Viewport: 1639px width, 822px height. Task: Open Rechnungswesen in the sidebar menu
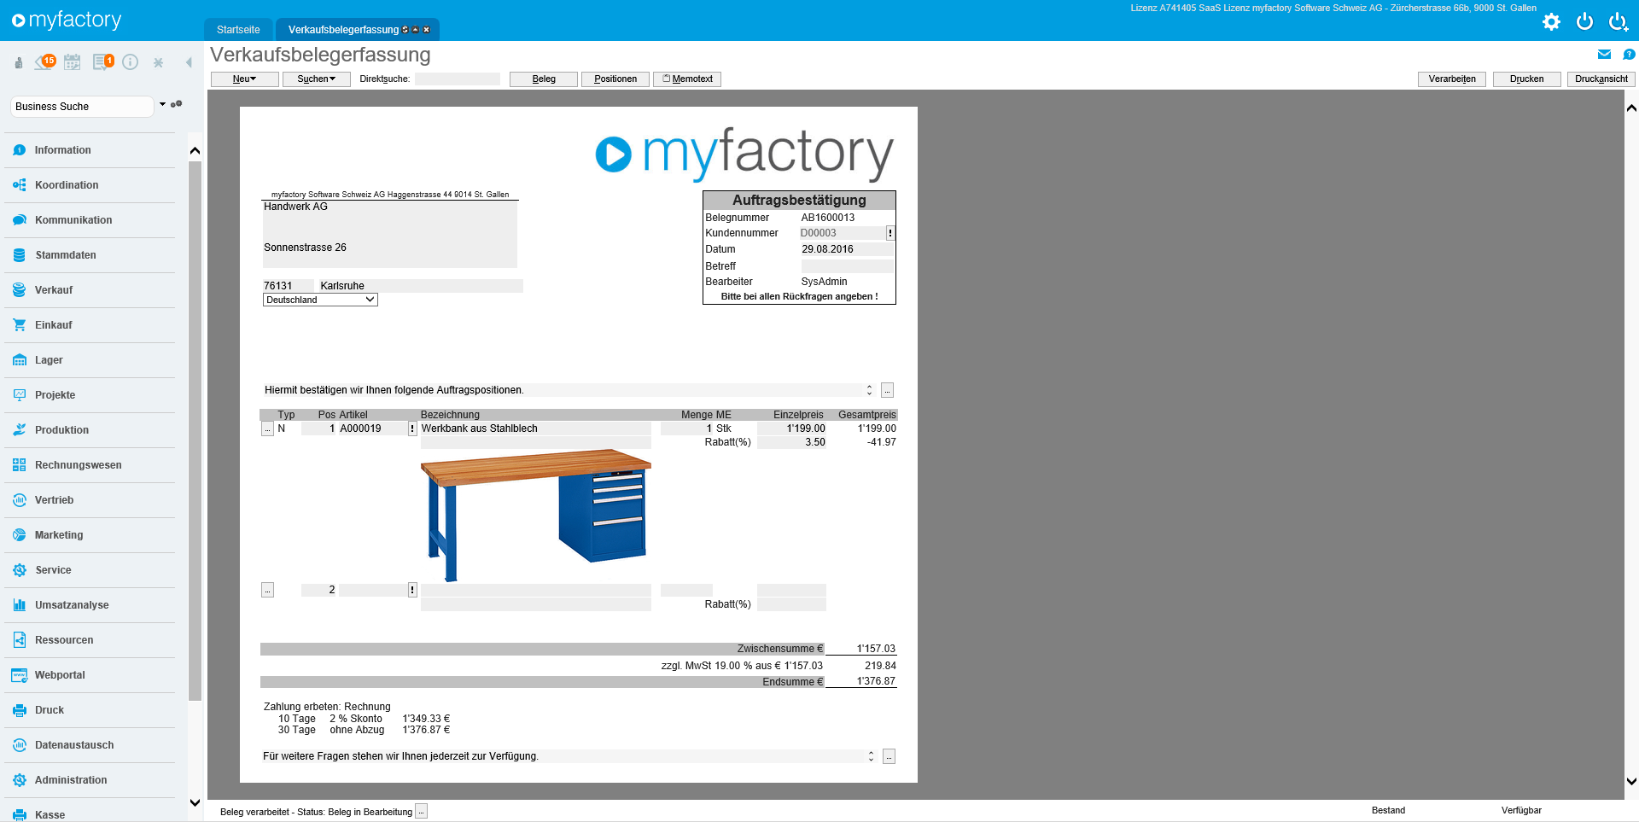78,465
